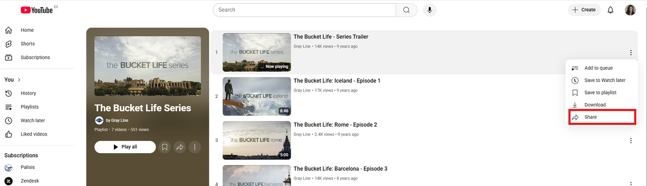This screenshot has width=647, height=186.
Task: Click into the Search input field
Action: 304,10
